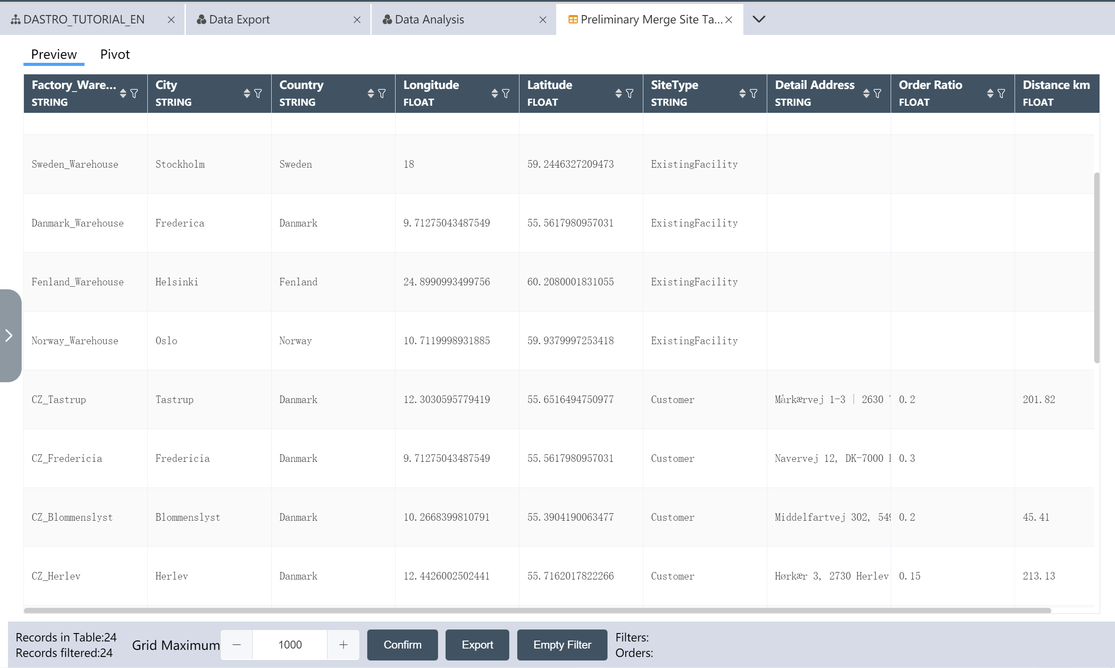This screenshot has width=1115, height=668.
Task: Select CZ_Blommenslyst cell
Action: [x=85, y=517]
